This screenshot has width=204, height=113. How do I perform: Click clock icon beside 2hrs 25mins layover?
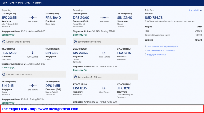point(4,74)
